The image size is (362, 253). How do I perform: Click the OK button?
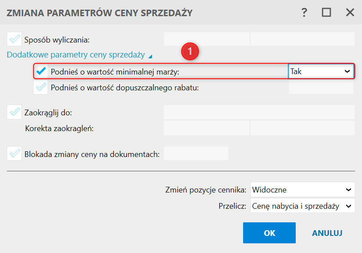point(269,233)
